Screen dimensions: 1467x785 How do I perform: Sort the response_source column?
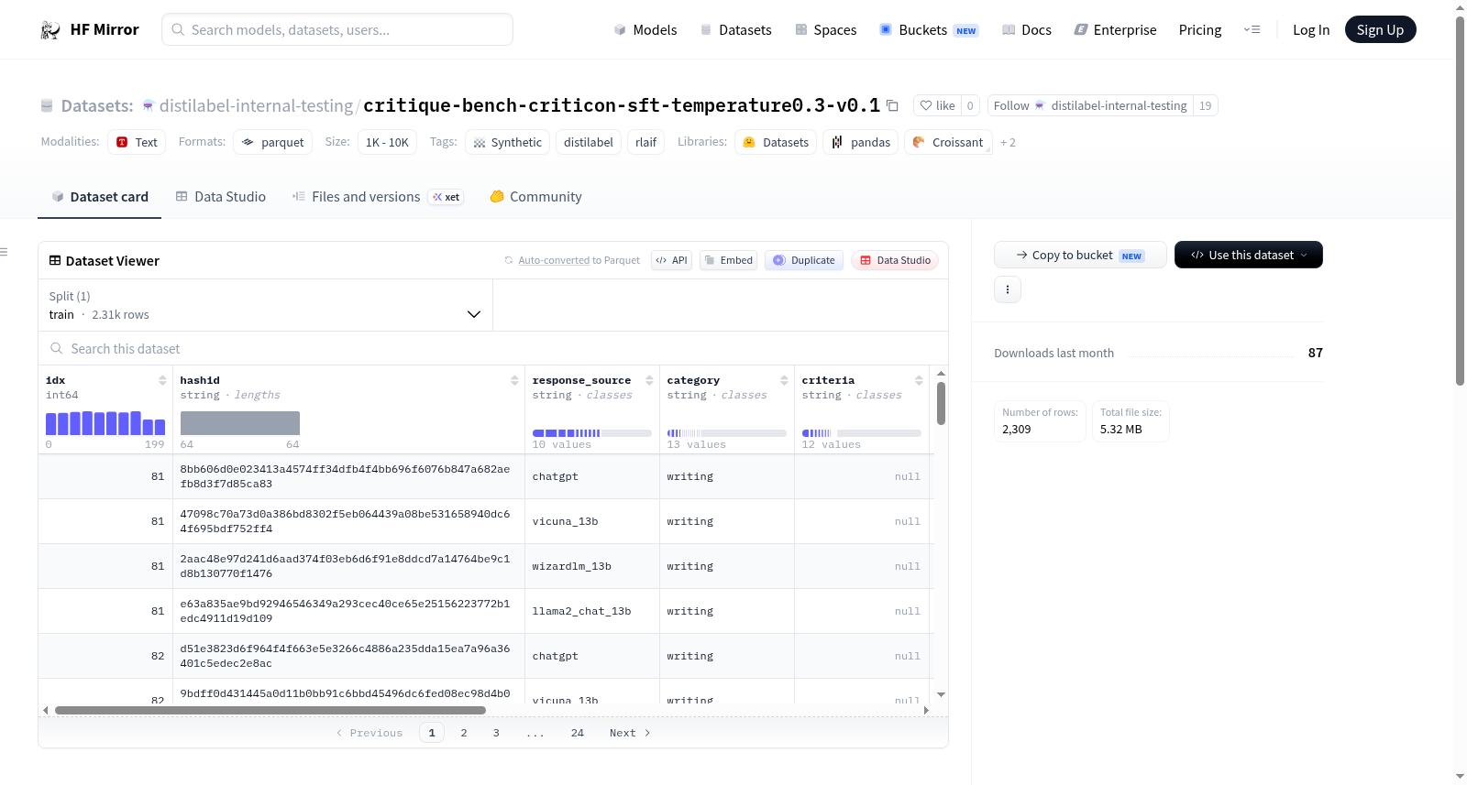pos(649,380)
